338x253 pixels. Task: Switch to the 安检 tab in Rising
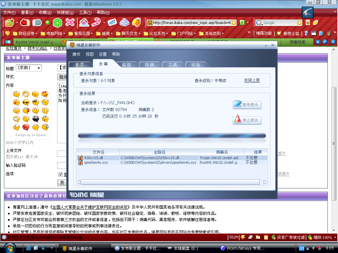(x=196, y=65)
